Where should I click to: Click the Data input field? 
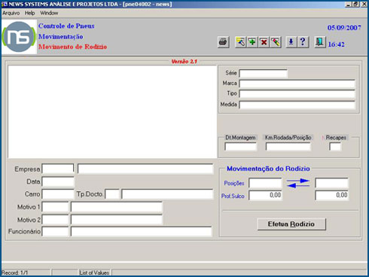[x=58, y=181]
